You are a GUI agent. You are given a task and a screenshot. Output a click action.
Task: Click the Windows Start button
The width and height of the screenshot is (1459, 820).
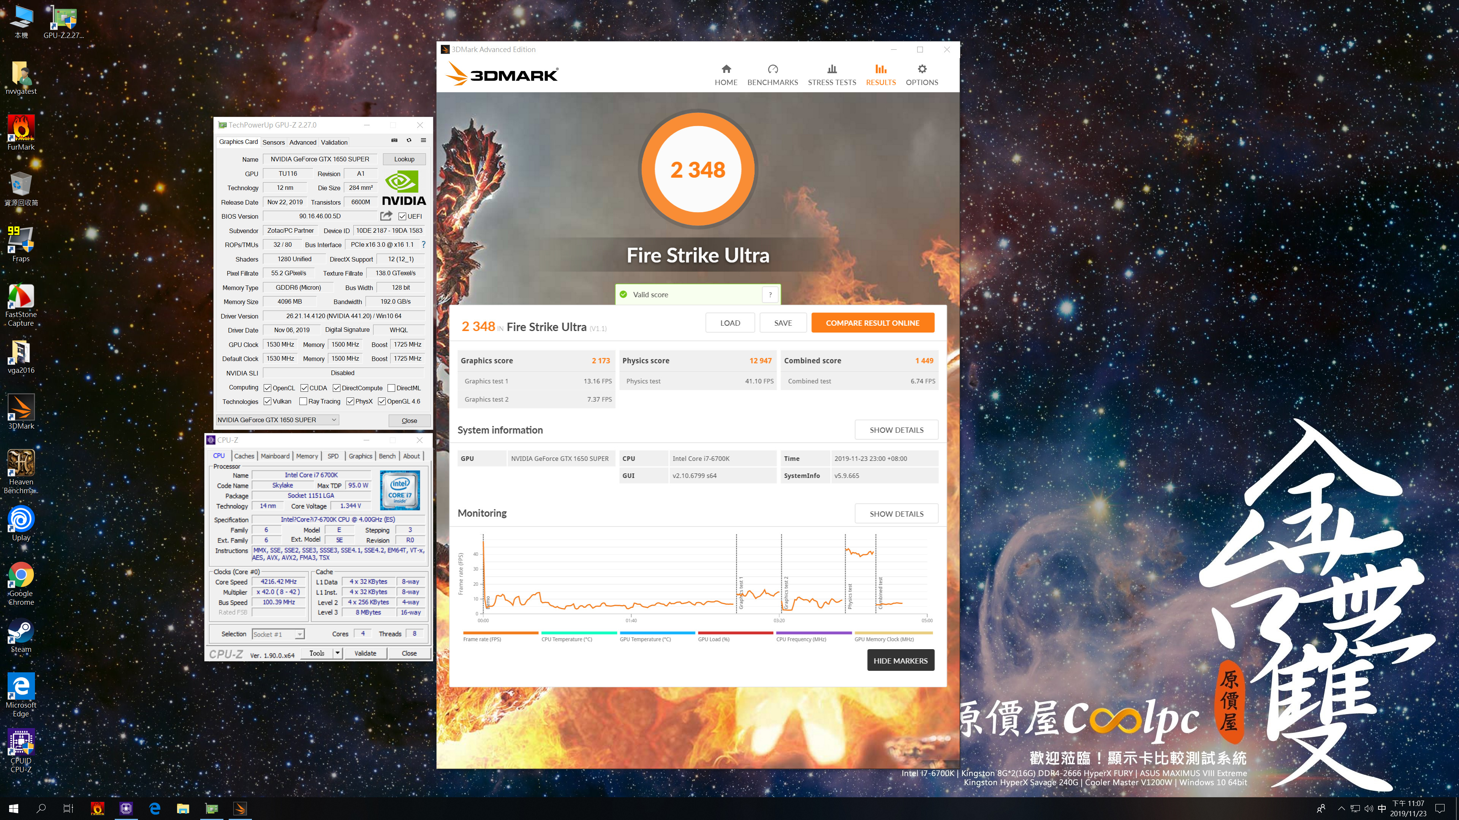coord(14,809)
